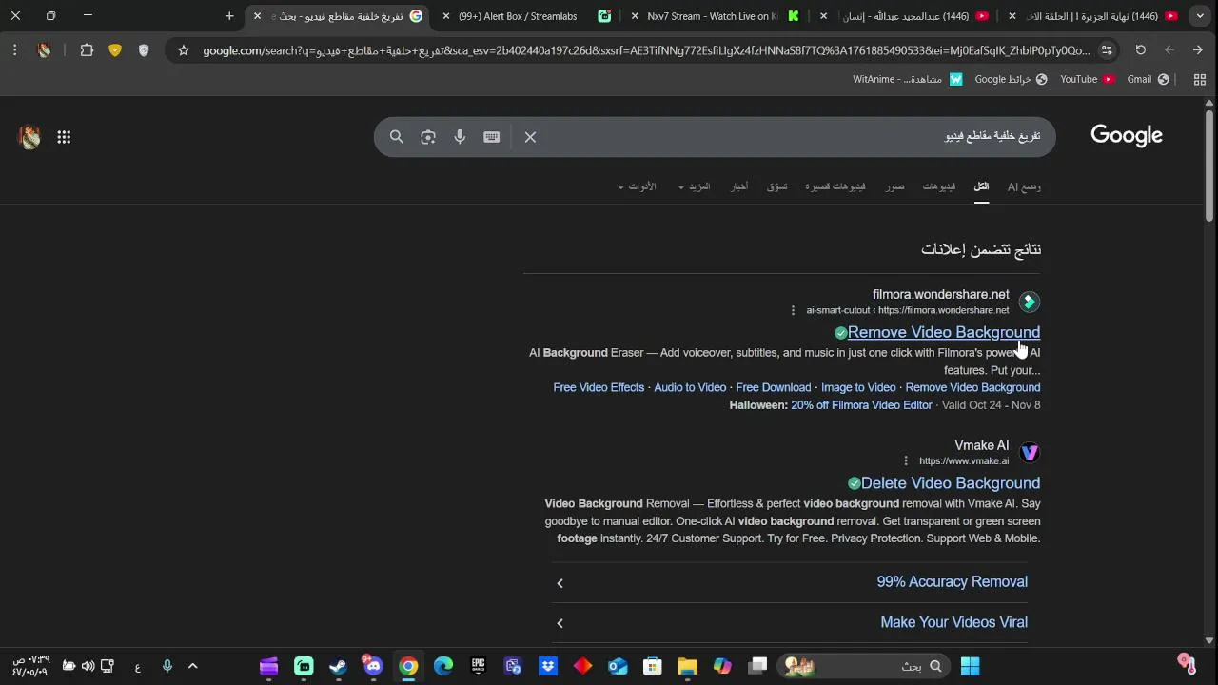The height and width of the screenshot is (685, 1218).
Task: Expand the Tools (الأدوات) dropdown
Action: 637,186
